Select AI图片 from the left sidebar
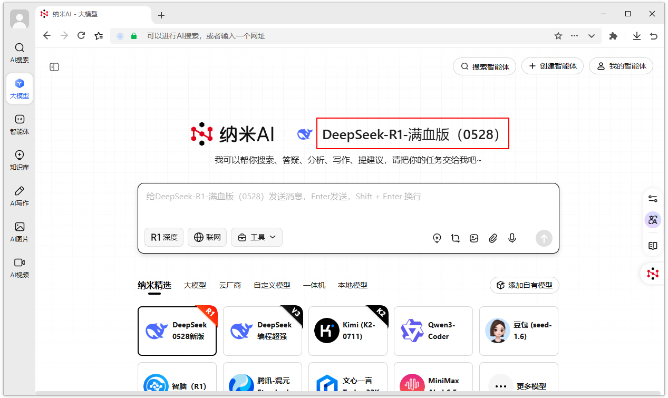 [19, 231]
